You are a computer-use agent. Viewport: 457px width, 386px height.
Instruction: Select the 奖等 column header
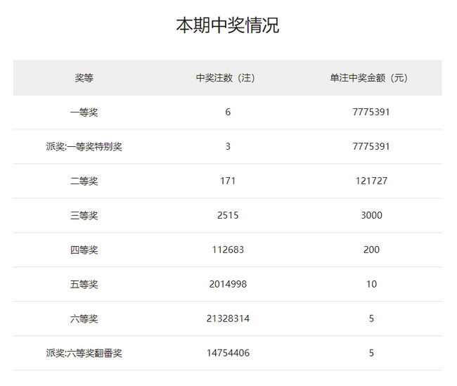click(x=84, y=78)
